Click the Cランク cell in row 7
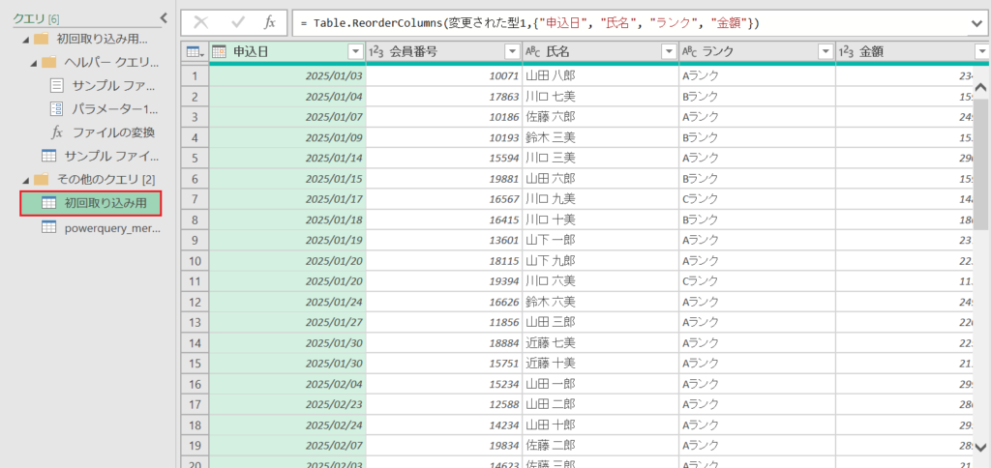This screenshot has width=991, height=468. point(757,199)
